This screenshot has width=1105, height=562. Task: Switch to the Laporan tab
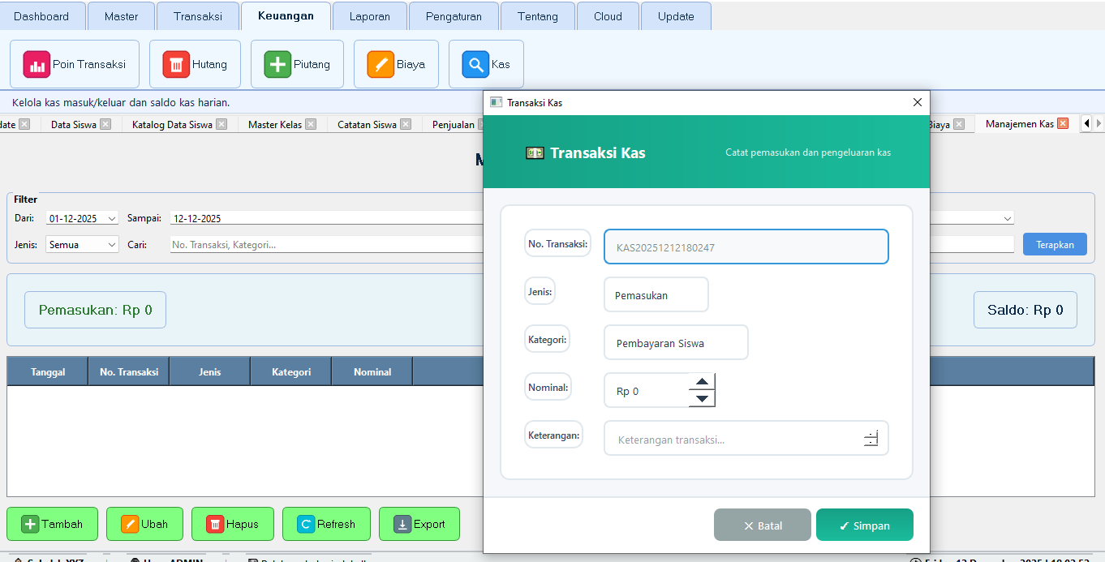click(x=369, y=16)
